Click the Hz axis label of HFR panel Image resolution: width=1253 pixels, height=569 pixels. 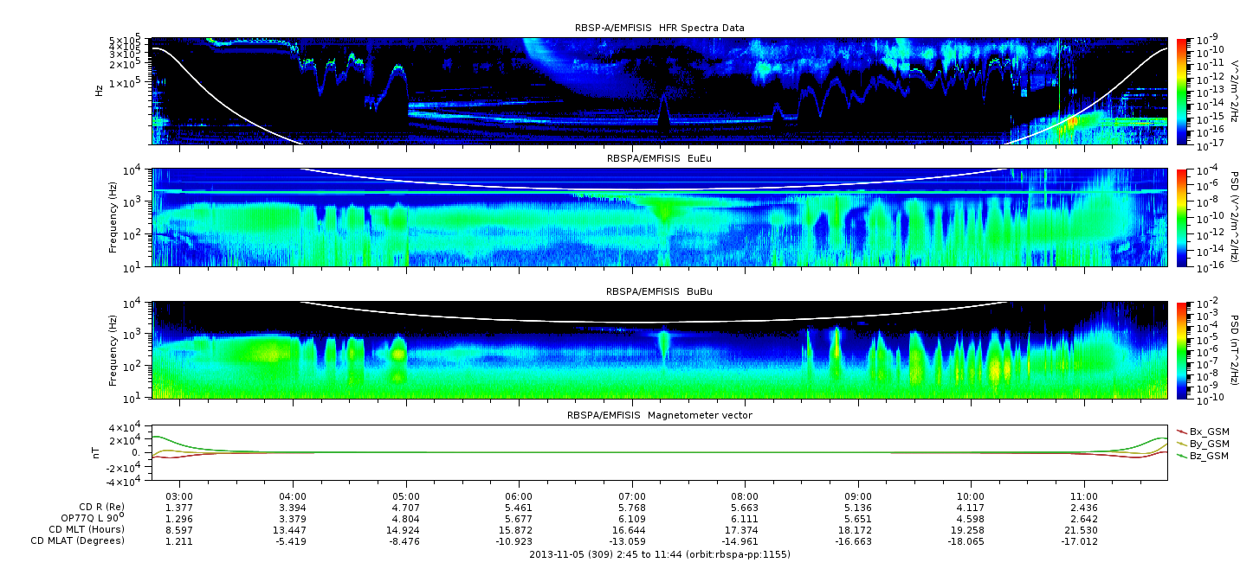pos(100,88)
